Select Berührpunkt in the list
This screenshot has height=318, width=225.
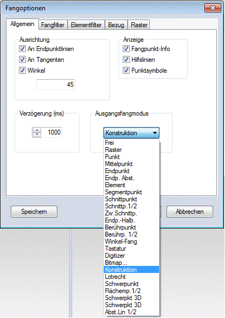131,227
